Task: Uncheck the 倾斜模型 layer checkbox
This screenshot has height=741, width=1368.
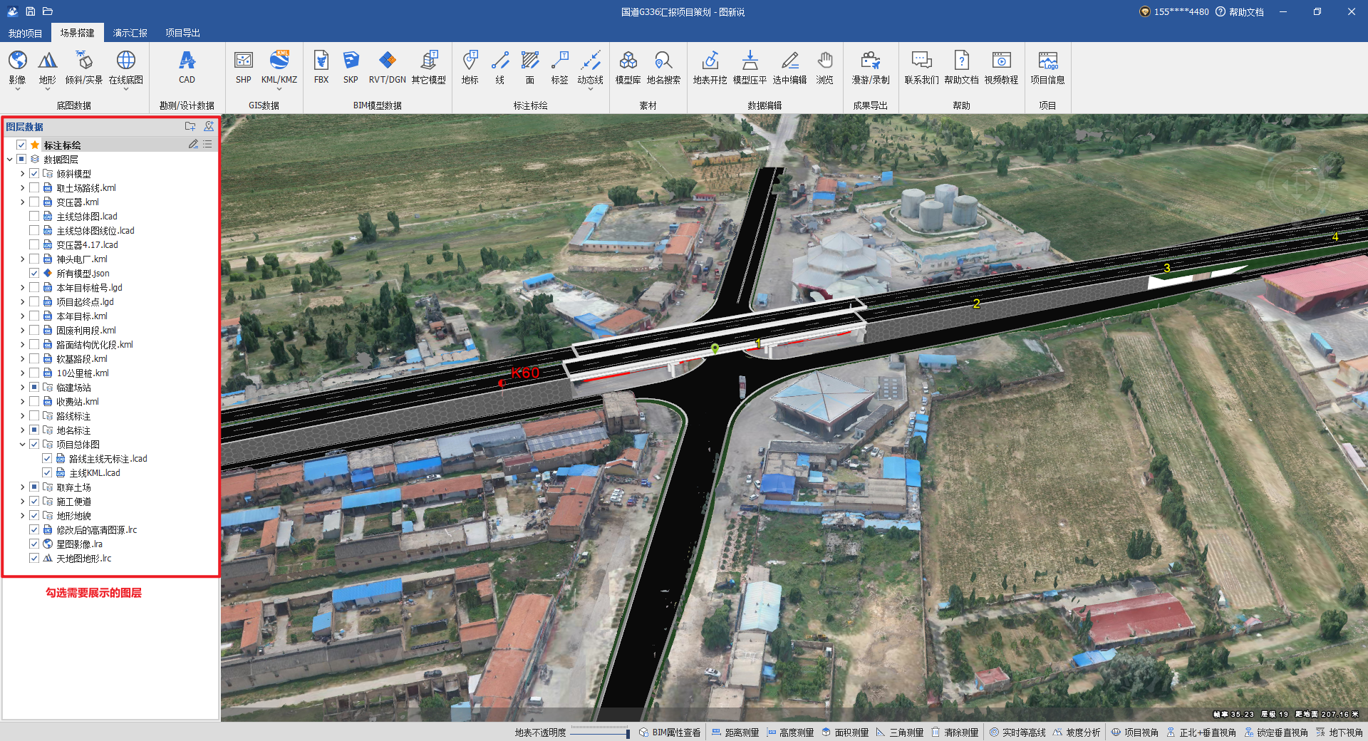Action: click(34, 174)
